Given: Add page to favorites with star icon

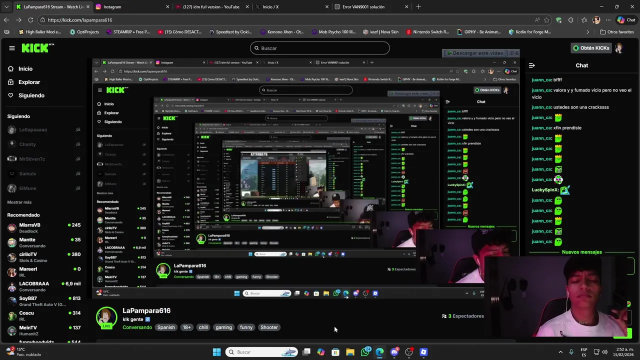Looking at the screenshot, I should pos(546,20).
